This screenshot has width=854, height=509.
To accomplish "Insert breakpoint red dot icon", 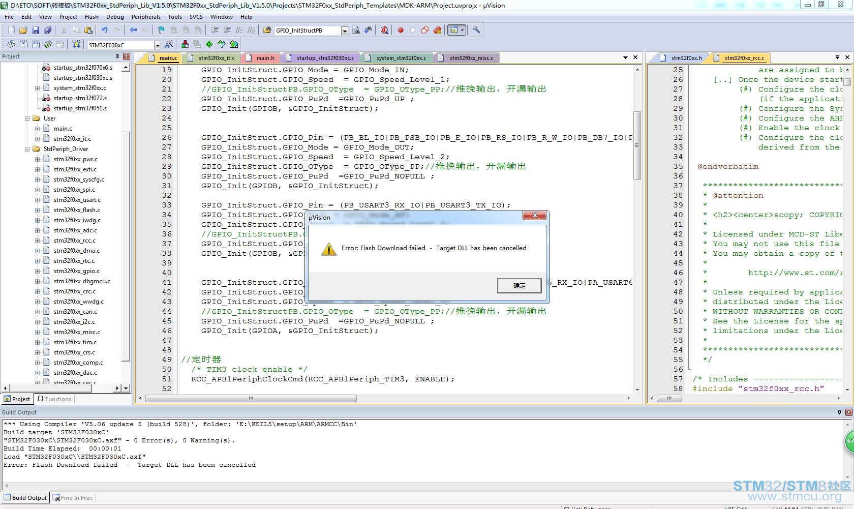I will click(401, 31).
